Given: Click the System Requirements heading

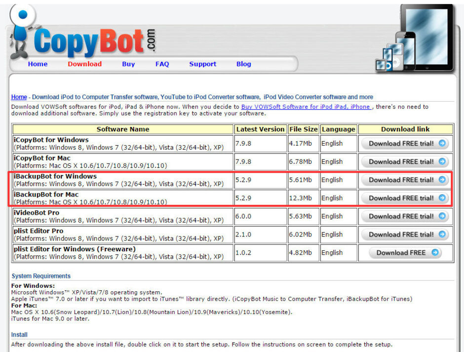Looking at the screenshot, I should pyautogui.click(x=41, y=276).
